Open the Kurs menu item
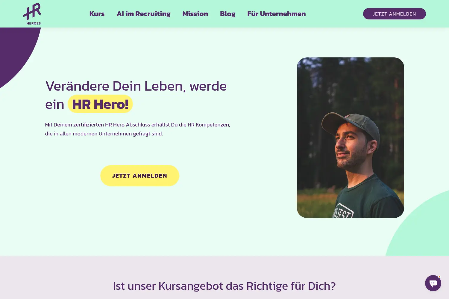The height and width of the screenshot is (299, 449). (x=97, y=14)
